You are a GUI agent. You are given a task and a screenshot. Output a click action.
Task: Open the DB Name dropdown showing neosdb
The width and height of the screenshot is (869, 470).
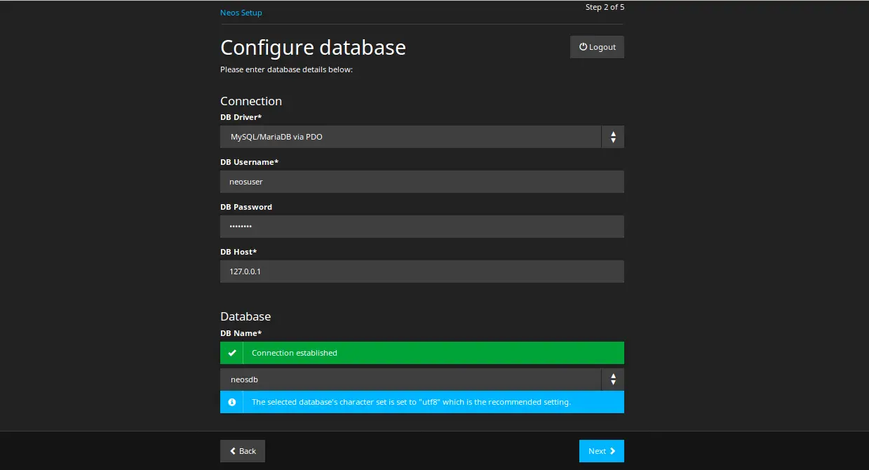pos(422,380)
